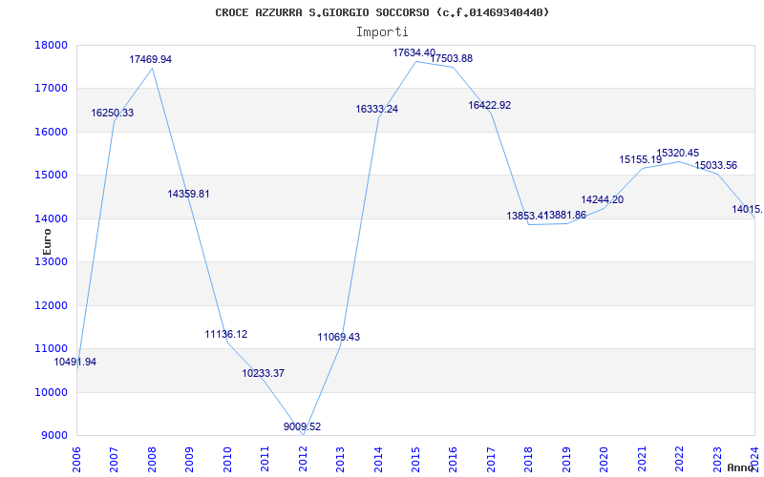
Task: Click the 17000 y-axis tick label
Action: point(51,89)
